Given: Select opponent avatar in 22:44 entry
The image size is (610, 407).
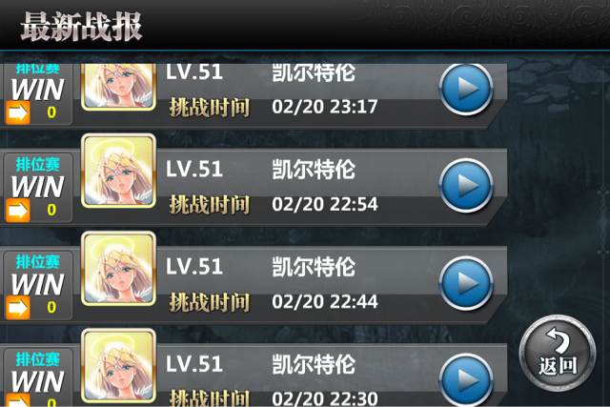Looking at the screenshot, I should pos(118,269).
